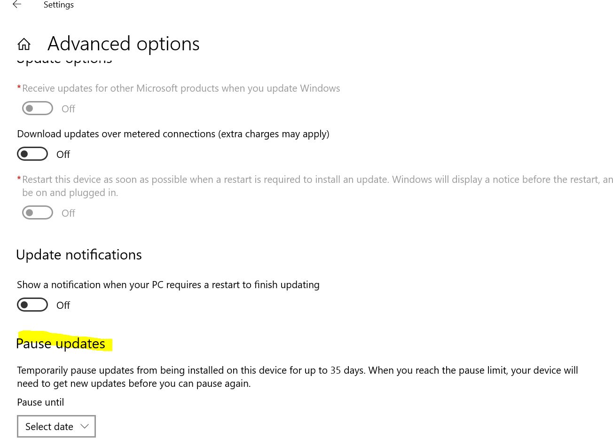Enable restart notification when updating finishes
Screen dimensions: 613x439
[32, 305]
